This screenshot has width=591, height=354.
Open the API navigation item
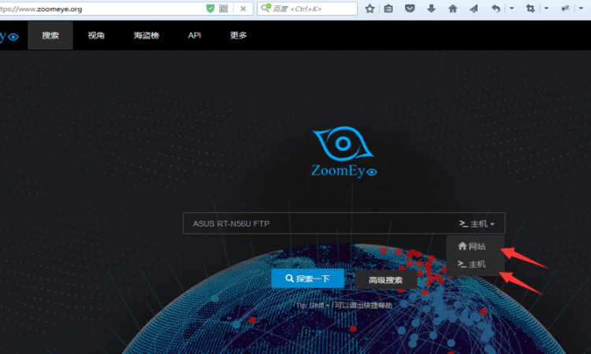point(195,35)
